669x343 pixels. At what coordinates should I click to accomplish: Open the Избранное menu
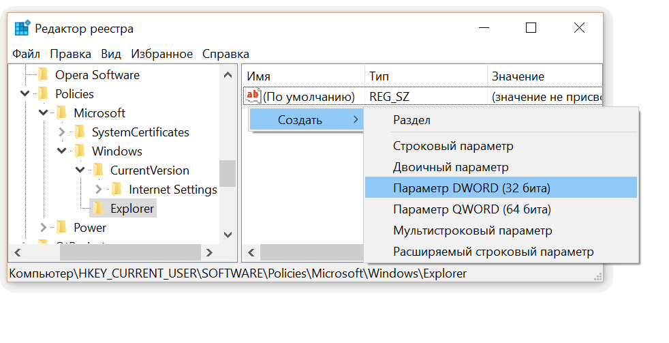pyautogui.click(x=161, y=54)
